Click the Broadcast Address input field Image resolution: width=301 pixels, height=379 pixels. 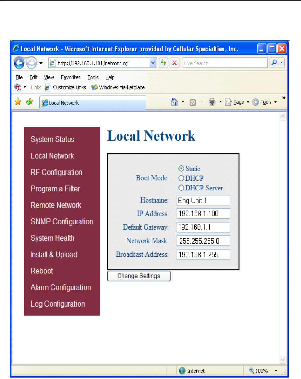pyautogui.click(x=203, y=254)
